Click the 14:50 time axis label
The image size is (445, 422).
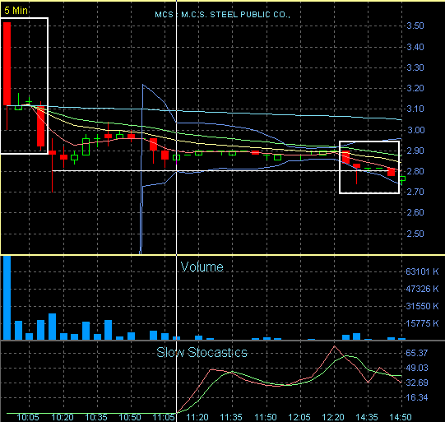coord(401,417)
